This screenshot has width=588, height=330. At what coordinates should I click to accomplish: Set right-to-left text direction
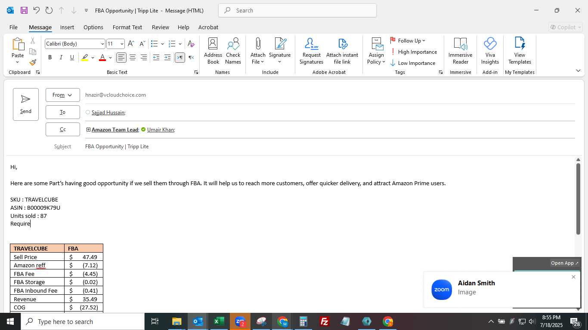(x=191, y=58)
